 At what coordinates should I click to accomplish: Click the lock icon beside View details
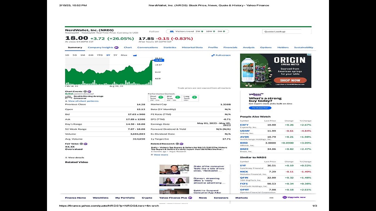point(66,158)
